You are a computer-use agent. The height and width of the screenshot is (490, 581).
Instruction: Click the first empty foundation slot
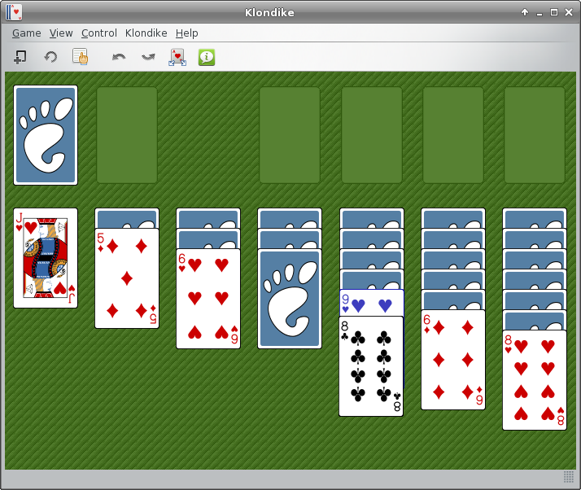pyautogui.click(x=290, y=135)
